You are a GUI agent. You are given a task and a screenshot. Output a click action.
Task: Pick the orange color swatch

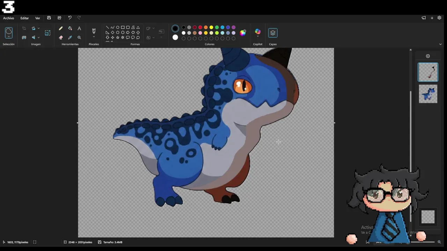tap(206, 27)
